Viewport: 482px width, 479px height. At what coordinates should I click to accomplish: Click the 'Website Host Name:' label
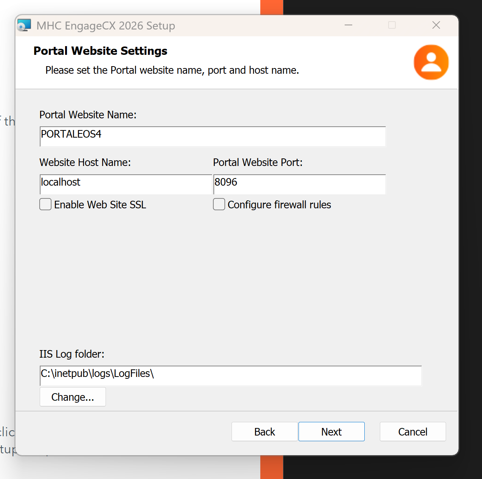tap(85, 162)
